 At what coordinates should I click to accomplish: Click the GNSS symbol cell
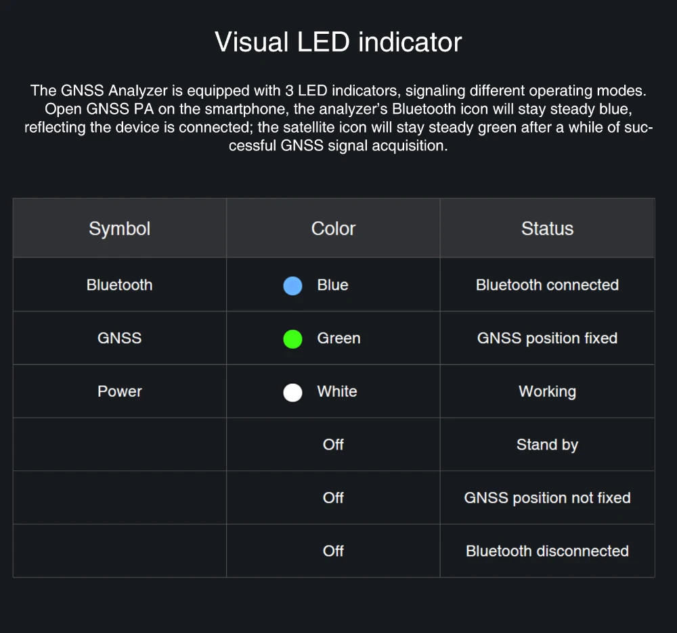[x=119, y=338]
